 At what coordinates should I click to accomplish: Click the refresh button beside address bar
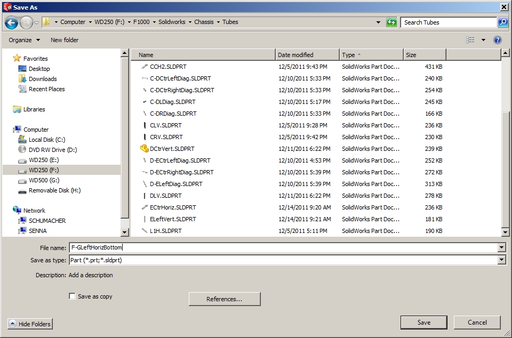392,22
